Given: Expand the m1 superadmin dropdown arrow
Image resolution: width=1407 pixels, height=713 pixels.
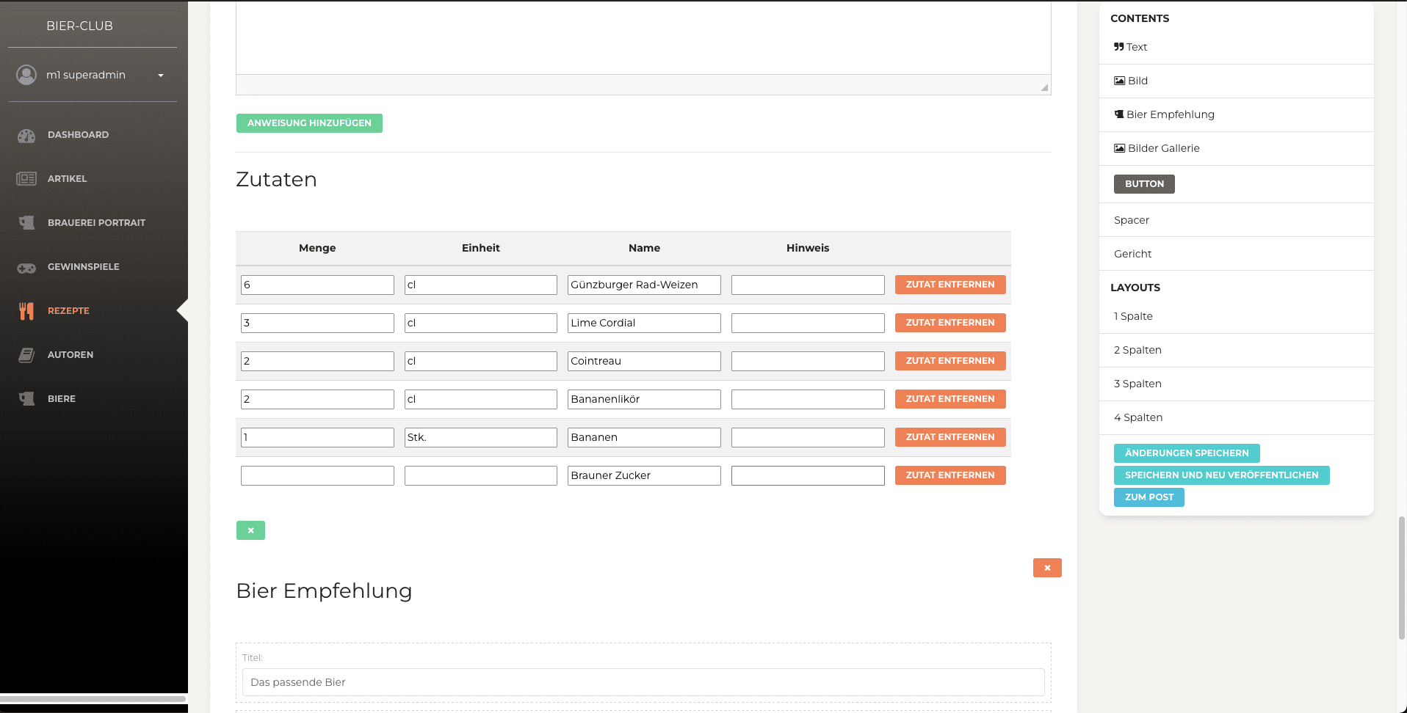Looking at the screenshot, I should (161, 76).
